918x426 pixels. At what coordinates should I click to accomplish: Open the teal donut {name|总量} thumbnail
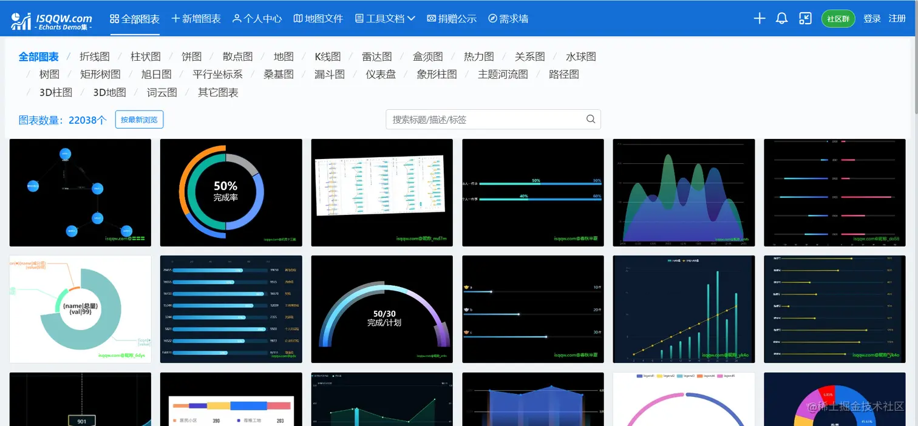pyautogui.click(x=80, y=309)
